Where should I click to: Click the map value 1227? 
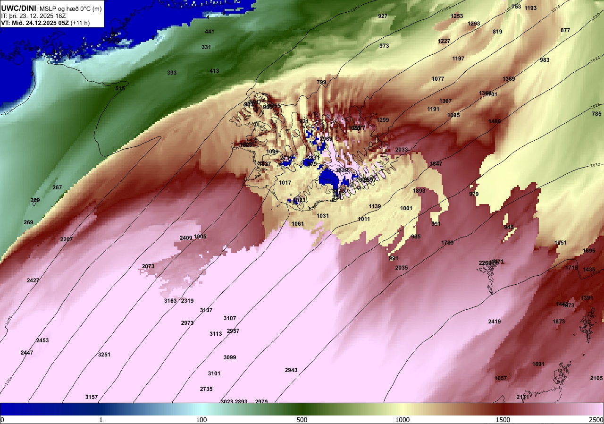coord(444,41)
